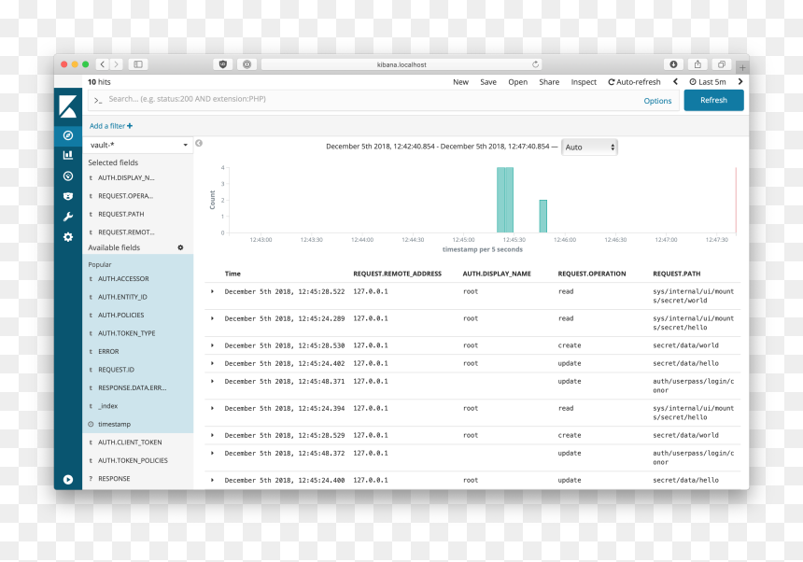Open Management gear icon in sidebar
Screen dimensions: 803x562
click(x=67, y=237)
